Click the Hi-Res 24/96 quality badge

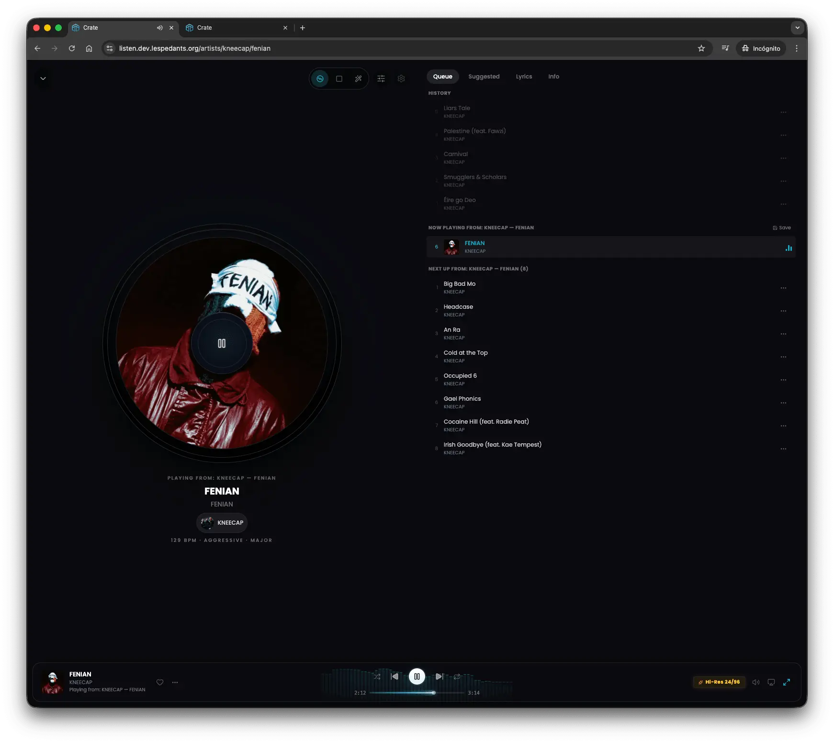719,682
